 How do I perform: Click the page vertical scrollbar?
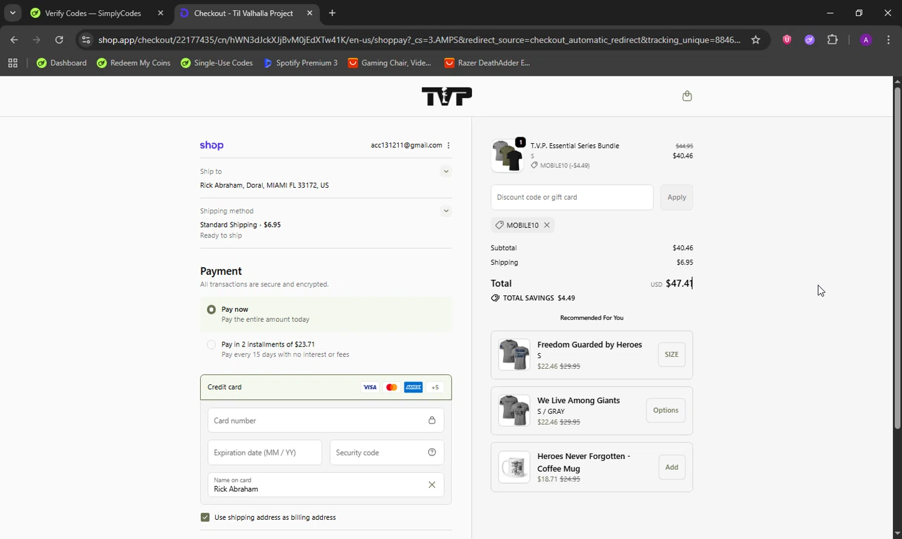pyautogui.click(x=897, y=258)
